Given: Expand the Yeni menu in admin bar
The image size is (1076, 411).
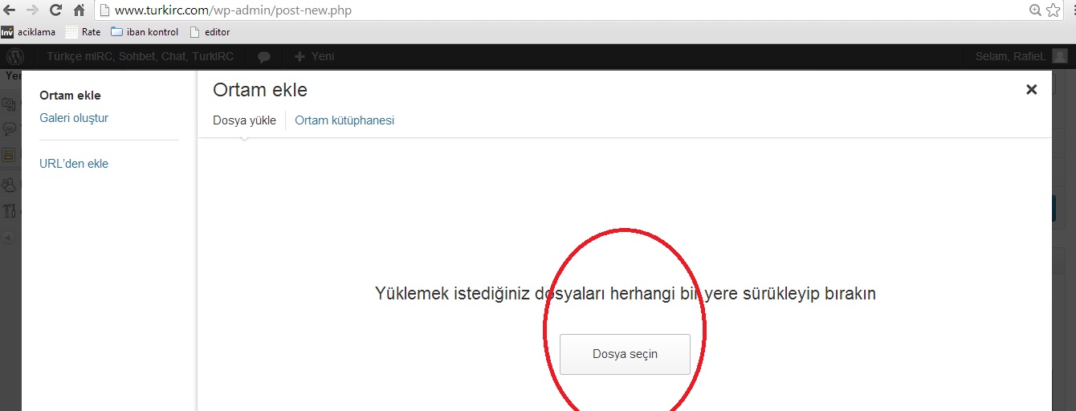Looking at the screenshot, I should click(x=314, y=57).
